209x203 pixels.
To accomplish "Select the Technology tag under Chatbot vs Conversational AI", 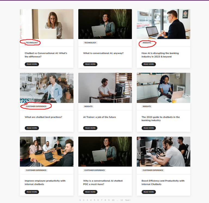I will [x=32, y=43].
